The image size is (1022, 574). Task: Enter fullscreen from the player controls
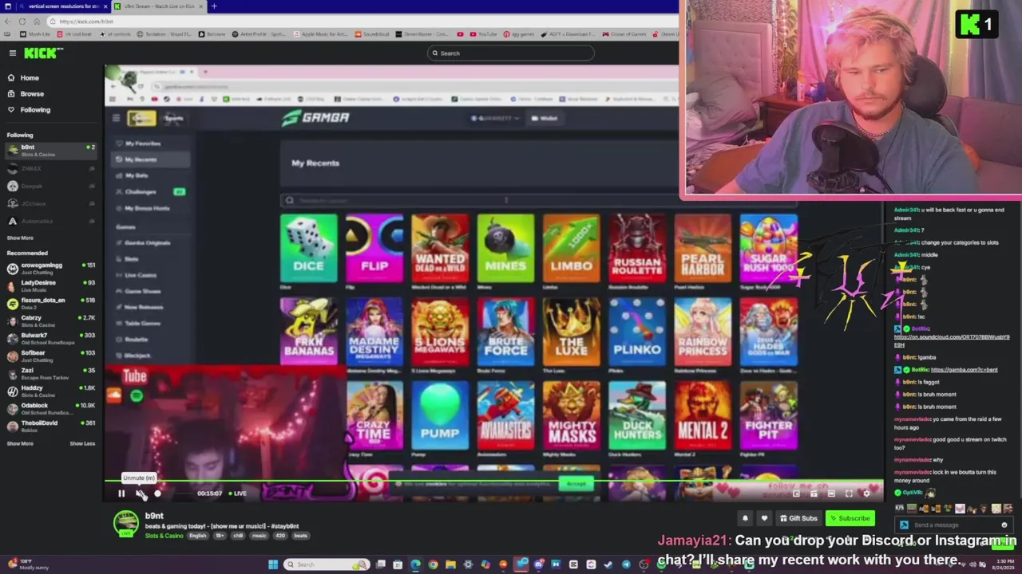[849, 493]
